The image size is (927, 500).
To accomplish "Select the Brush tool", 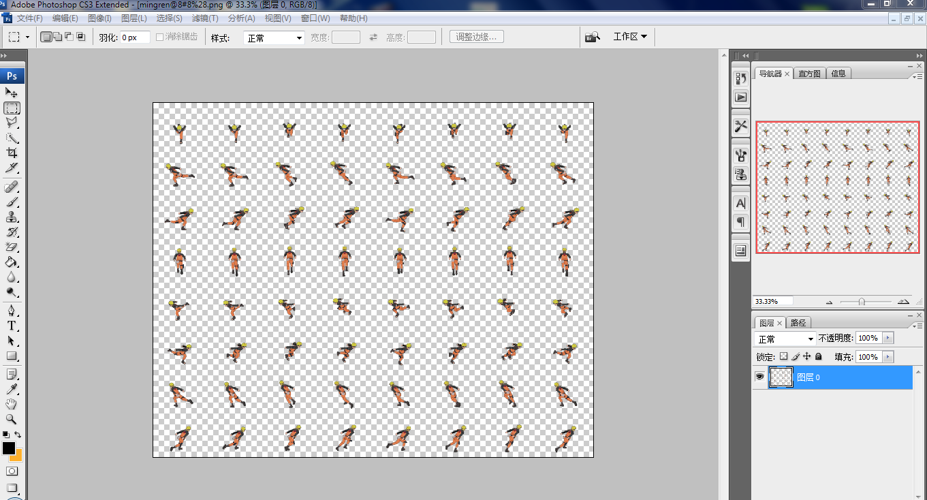I will (12, 202).
